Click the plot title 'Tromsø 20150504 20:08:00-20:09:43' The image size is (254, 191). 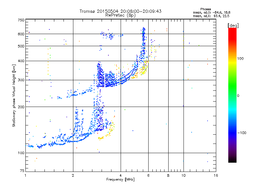click(120, 11)
